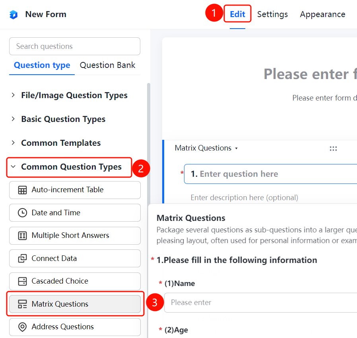Click the form description placeholder
The image size is (357, 338).
pyautogui.click(x=324, y=98)
